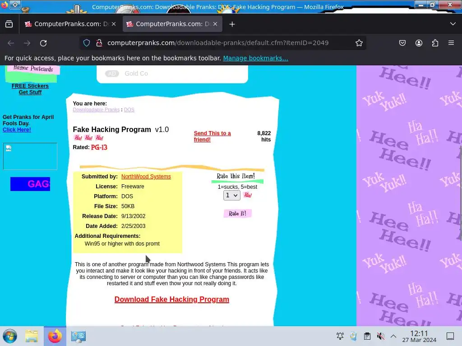
Task: Go to Downloadable Pranks breadcrumb
Action: pos(96,109)
